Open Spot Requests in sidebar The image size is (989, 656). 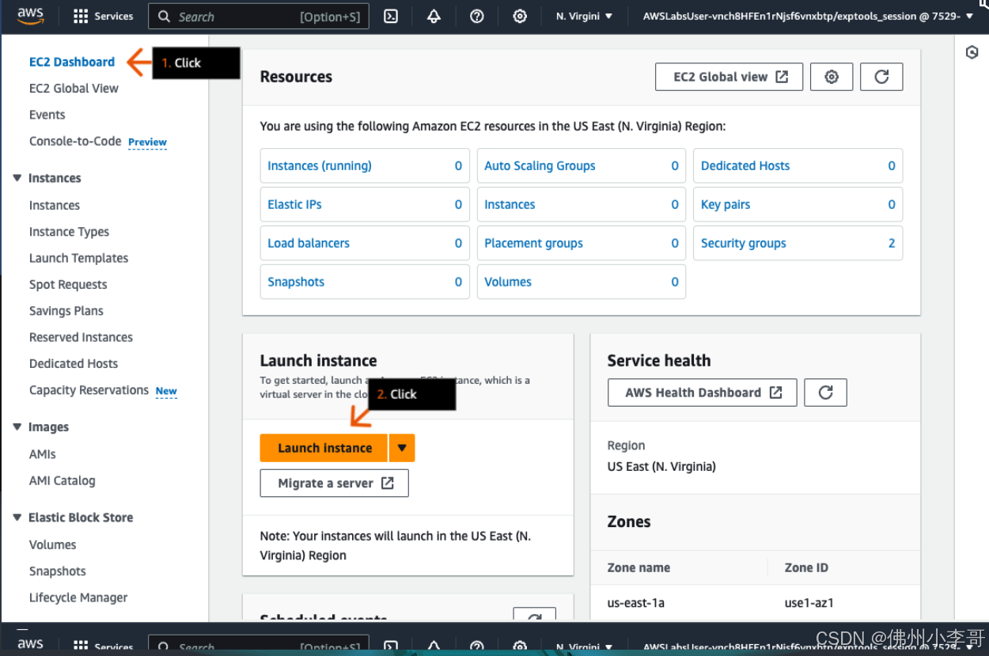tap(68, 284)
